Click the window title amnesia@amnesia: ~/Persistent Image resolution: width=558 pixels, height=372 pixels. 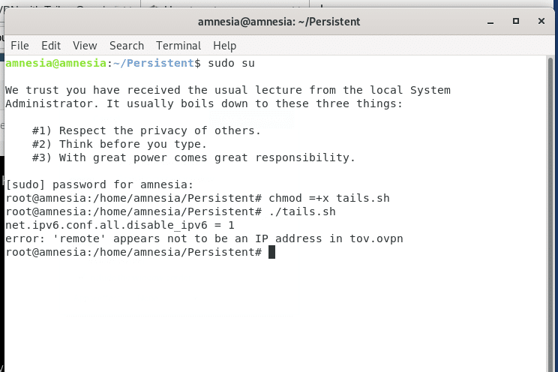point(279,22)
